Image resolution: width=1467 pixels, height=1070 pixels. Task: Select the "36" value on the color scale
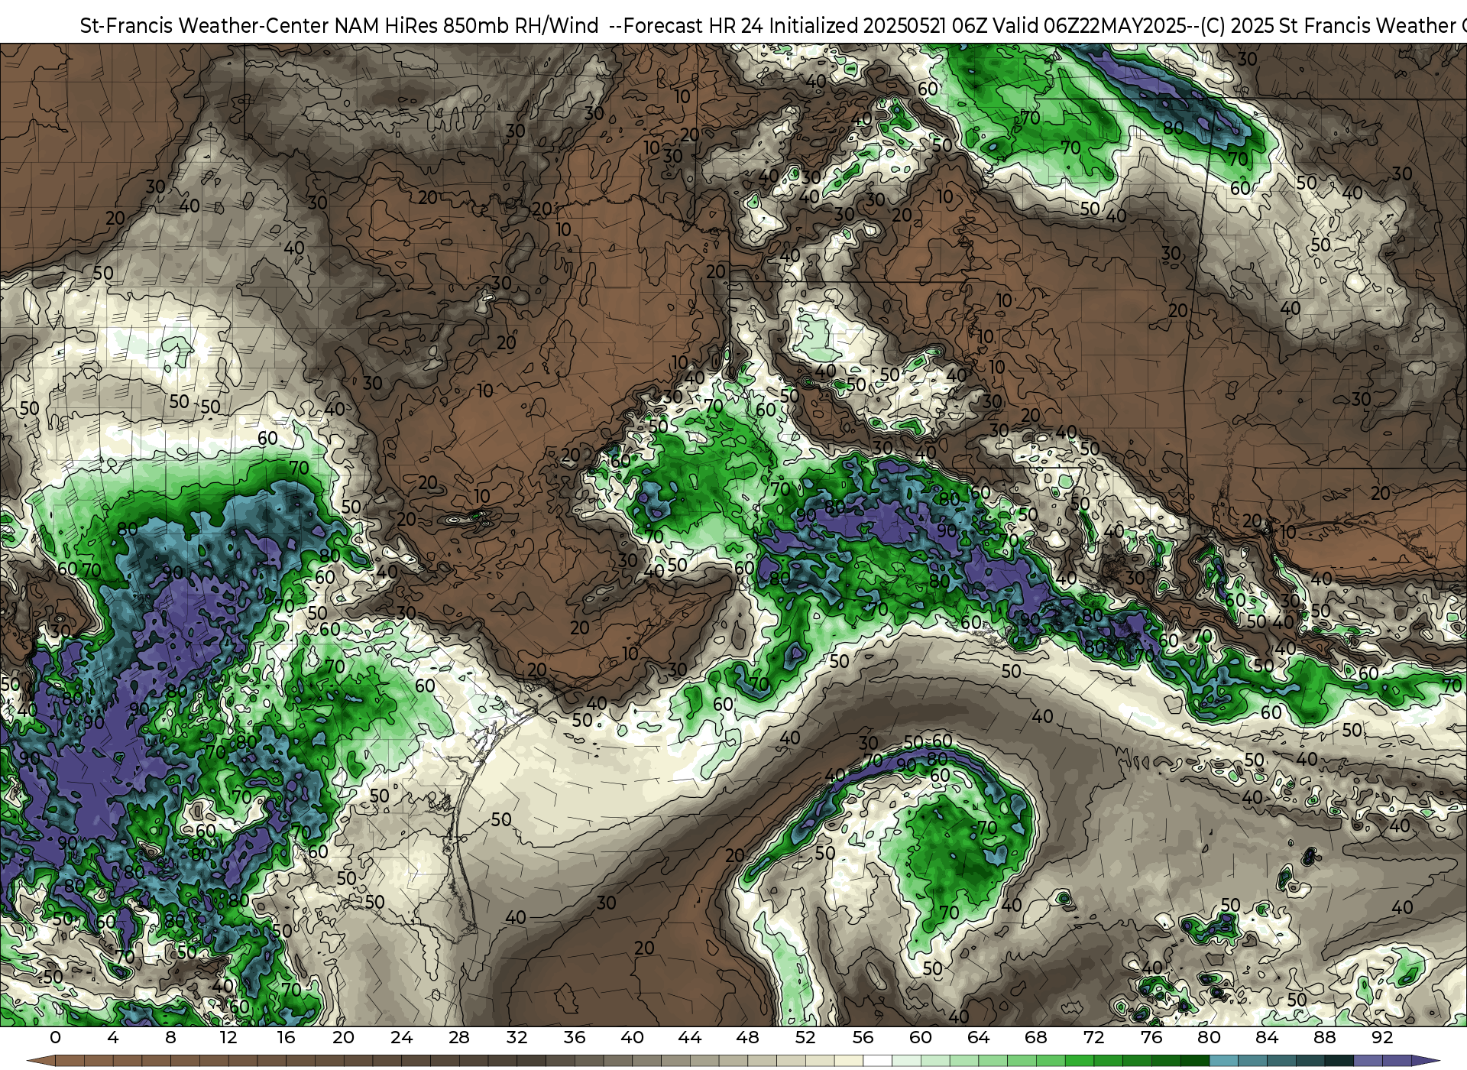tap(575, 1038)
